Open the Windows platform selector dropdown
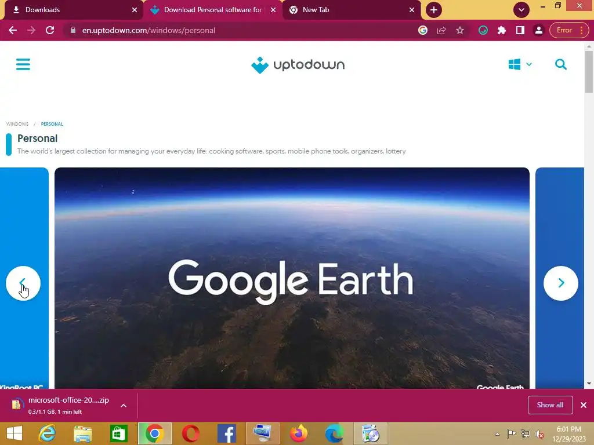This screenshot has height=445, width=594. pos(520,64)
